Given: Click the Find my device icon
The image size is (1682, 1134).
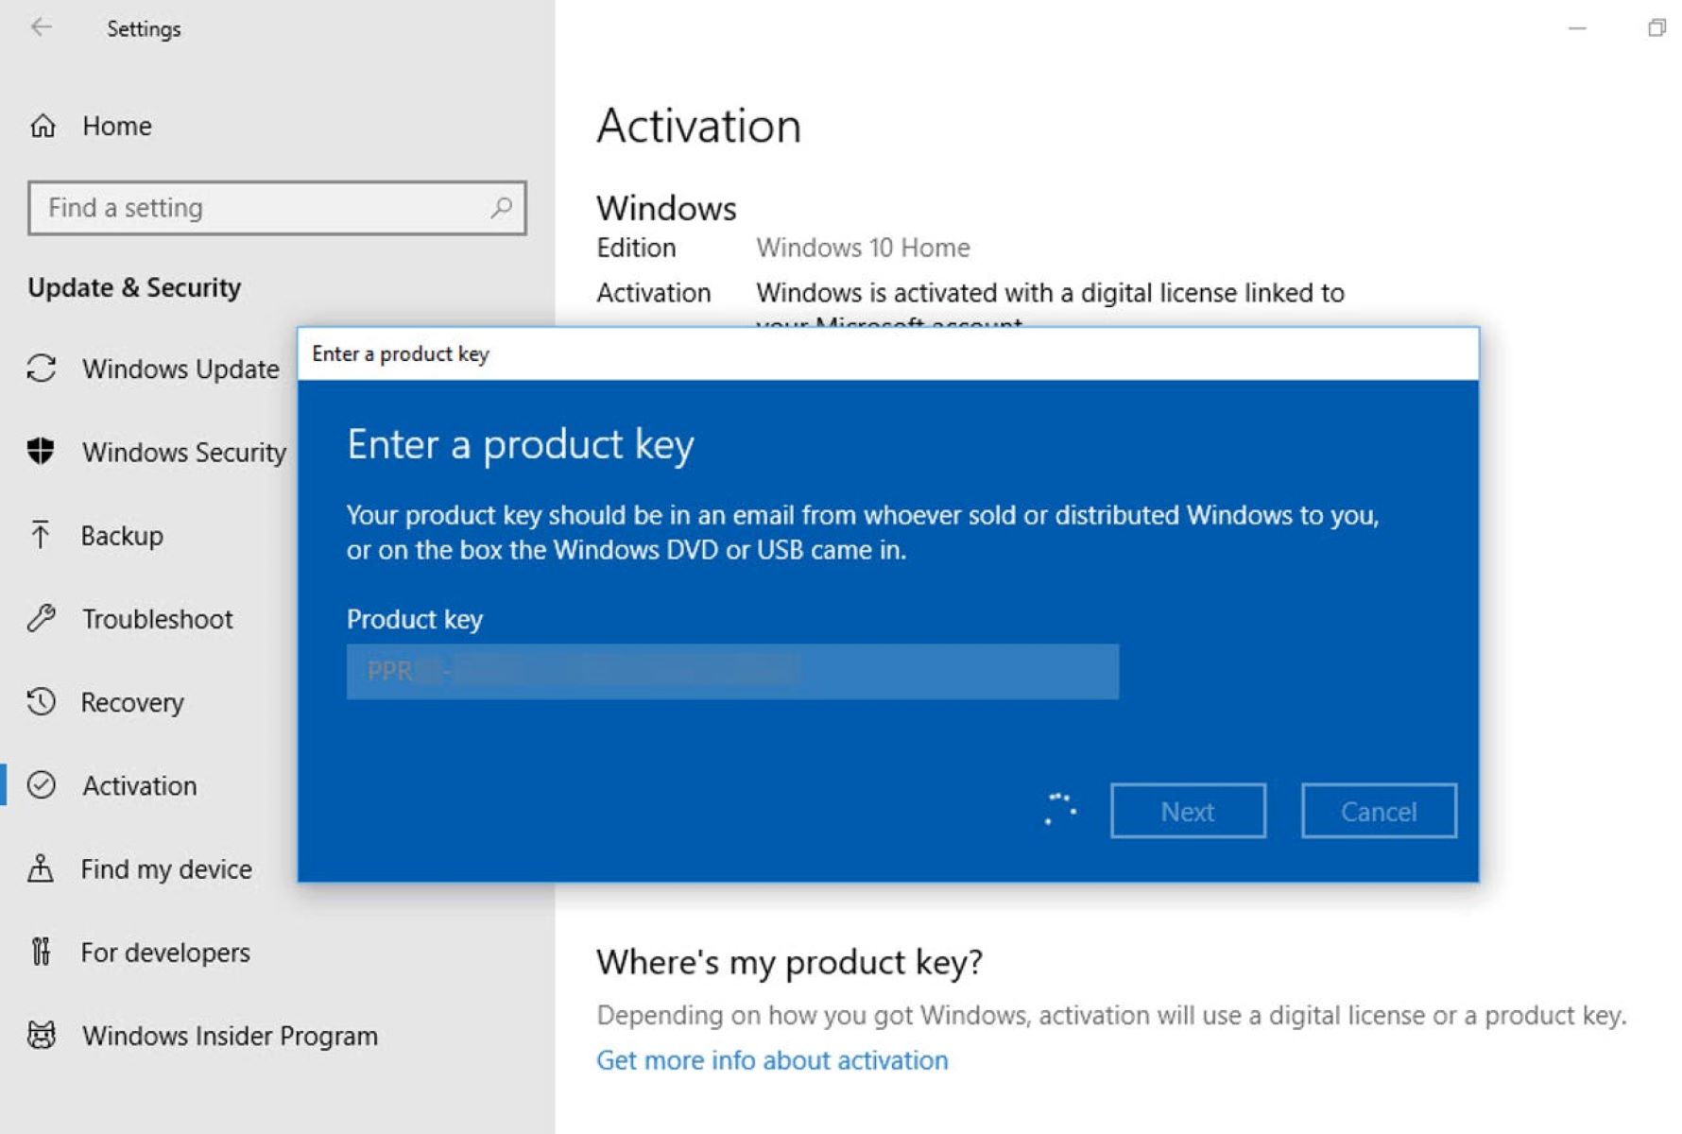Looking at the screenshot, I should pyautogui.click(x=41, y=868).
